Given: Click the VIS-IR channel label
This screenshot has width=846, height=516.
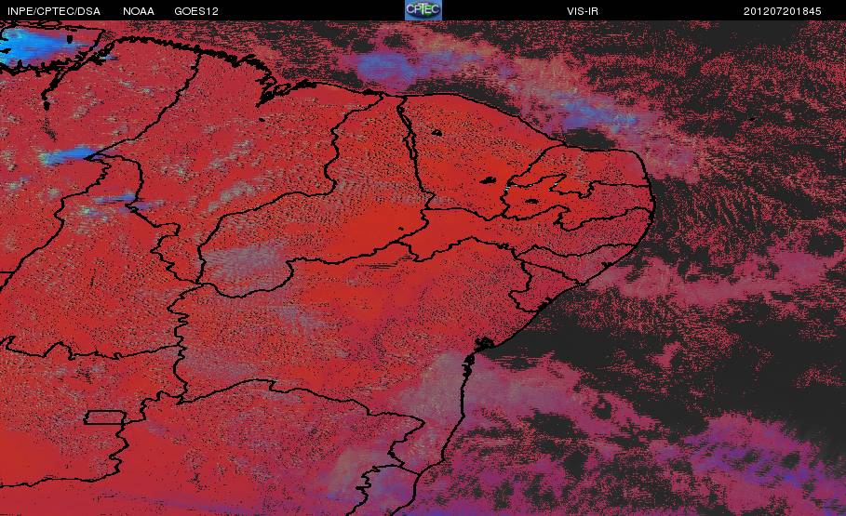Looking at the screenshot, I should [583, 11].
